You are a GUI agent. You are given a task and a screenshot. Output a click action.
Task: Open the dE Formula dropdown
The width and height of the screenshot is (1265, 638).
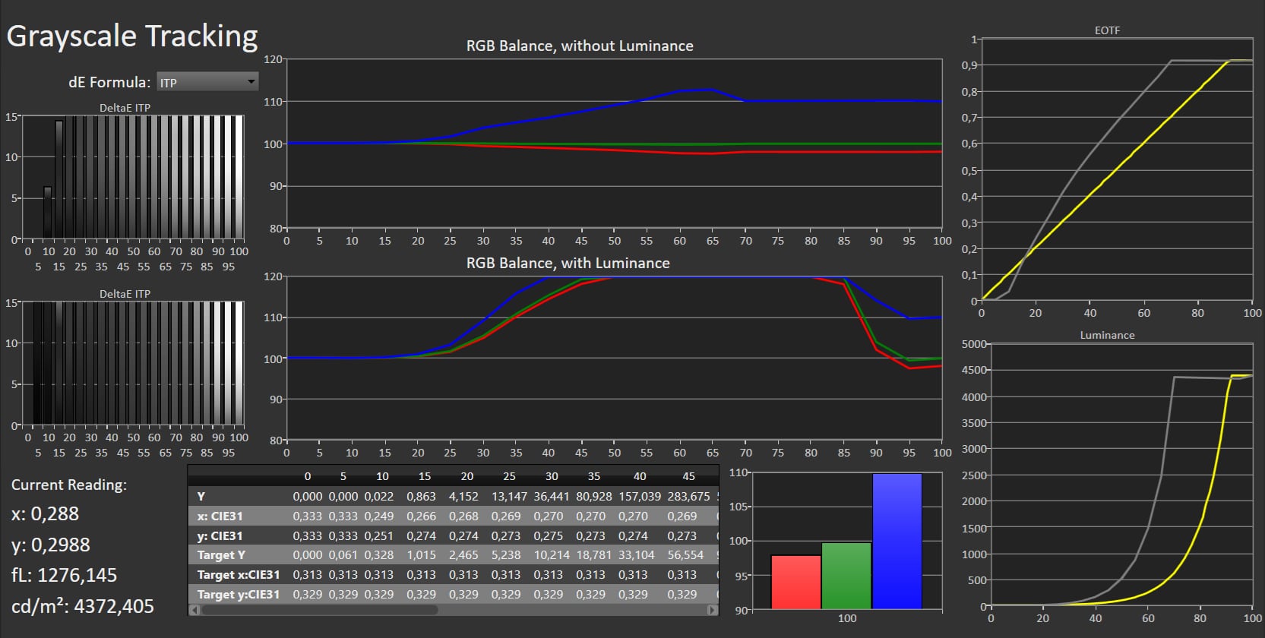201,82
